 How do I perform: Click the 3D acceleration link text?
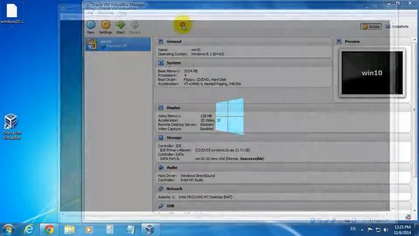coord(219,121)
